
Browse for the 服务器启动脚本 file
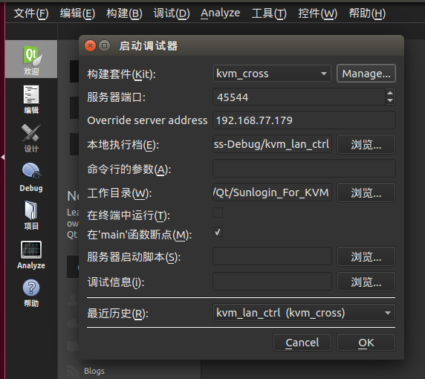(366, 256)
